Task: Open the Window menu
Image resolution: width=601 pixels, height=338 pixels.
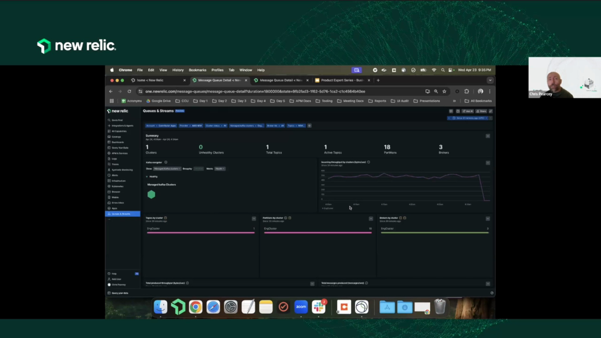Action: point(246,70)
